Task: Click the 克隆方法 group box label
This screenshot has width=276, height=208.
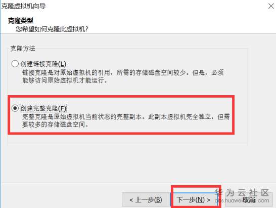Action: pyautogui.click(x=23, y=48)
